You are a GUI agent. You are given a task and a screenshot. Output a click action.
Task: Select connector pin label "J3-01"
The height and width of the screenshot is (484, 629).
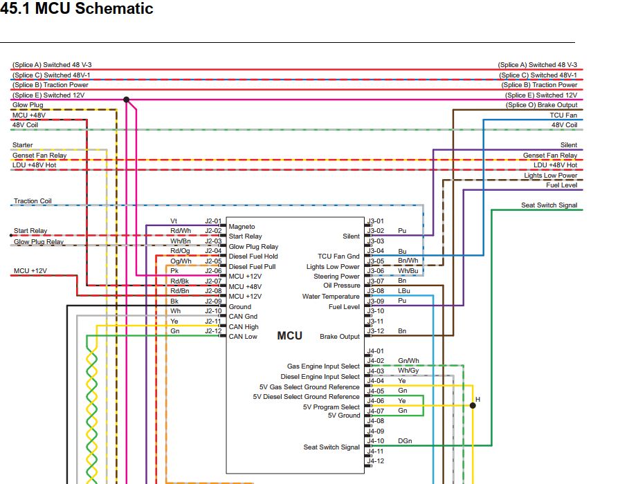376,221
